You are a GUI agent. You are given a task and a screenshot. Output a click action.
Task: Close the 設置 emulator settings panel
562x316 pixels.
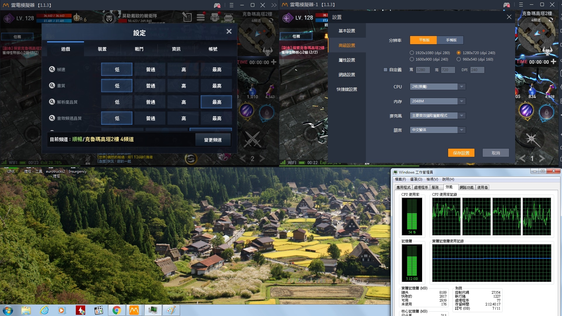click(509, 17)
